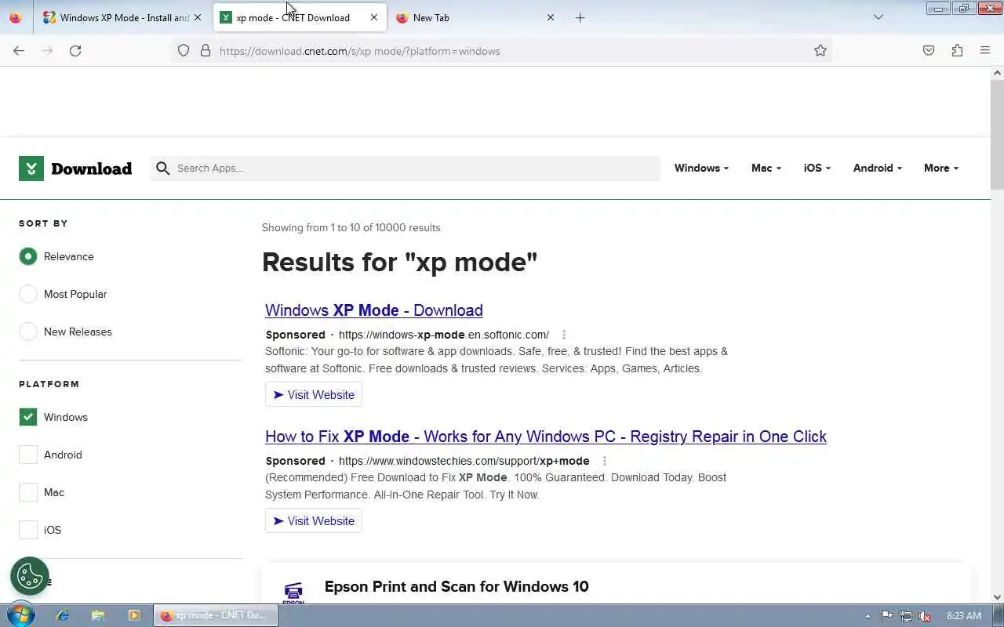
Task: Open Windows XP Mode - Download link
Action: point(373,310)
